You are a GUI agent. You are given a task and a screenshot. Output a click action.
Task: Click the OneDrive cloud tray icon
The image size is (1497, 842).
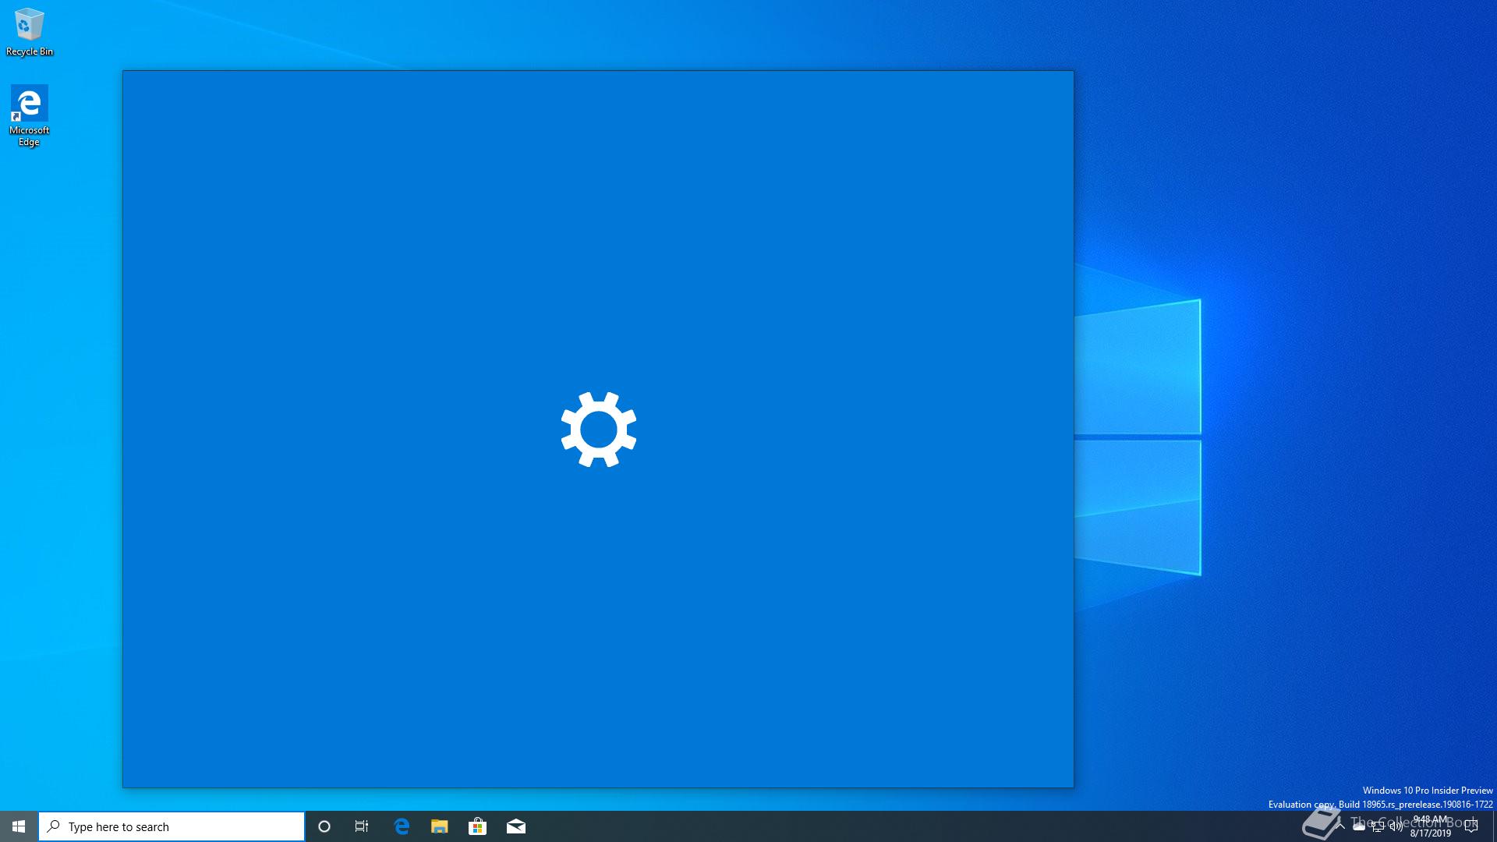tap(1359, 826)
